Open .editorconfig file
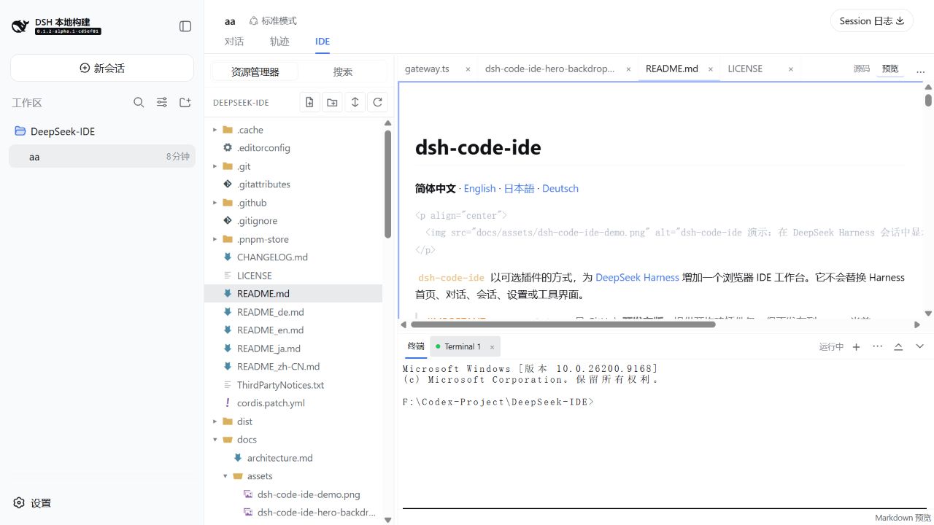Image resolution: width=934 pixels, height=525 pixels. pyautogui.click(x=293, y=148)
